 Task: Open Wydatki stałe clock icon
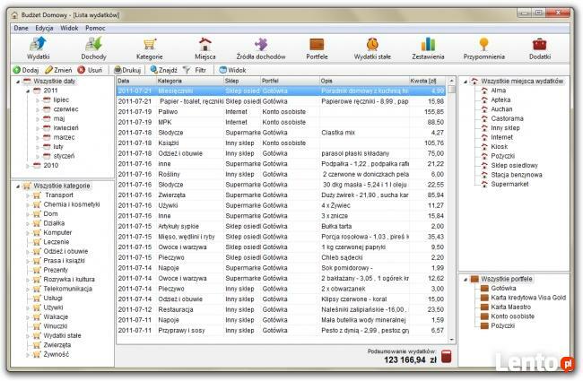pos(371,47)
